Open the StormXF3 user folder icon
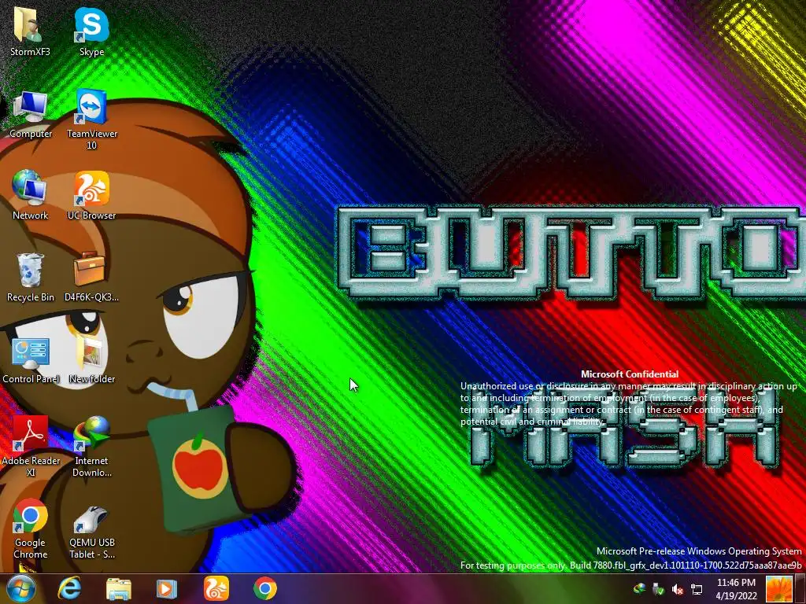Image resolution: width=806 pixels, height=604 pixels. pos(30,31)
